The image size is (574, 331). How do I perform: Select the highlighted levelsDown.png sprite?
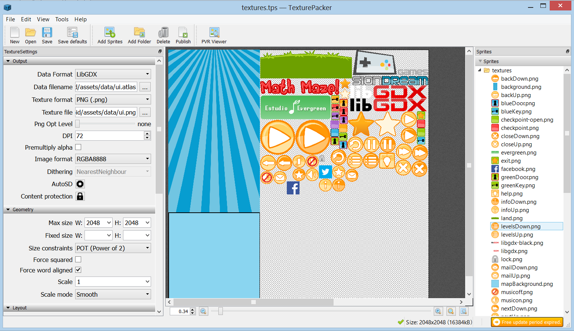(x=527, y=227)
